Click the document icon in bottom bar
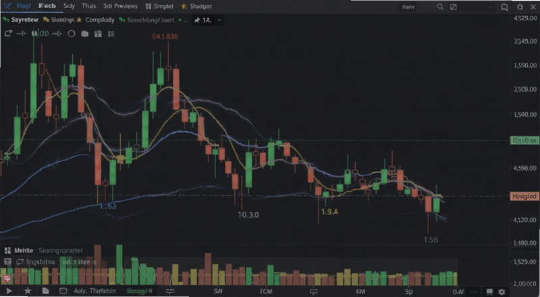 click(x=45, y=291)
